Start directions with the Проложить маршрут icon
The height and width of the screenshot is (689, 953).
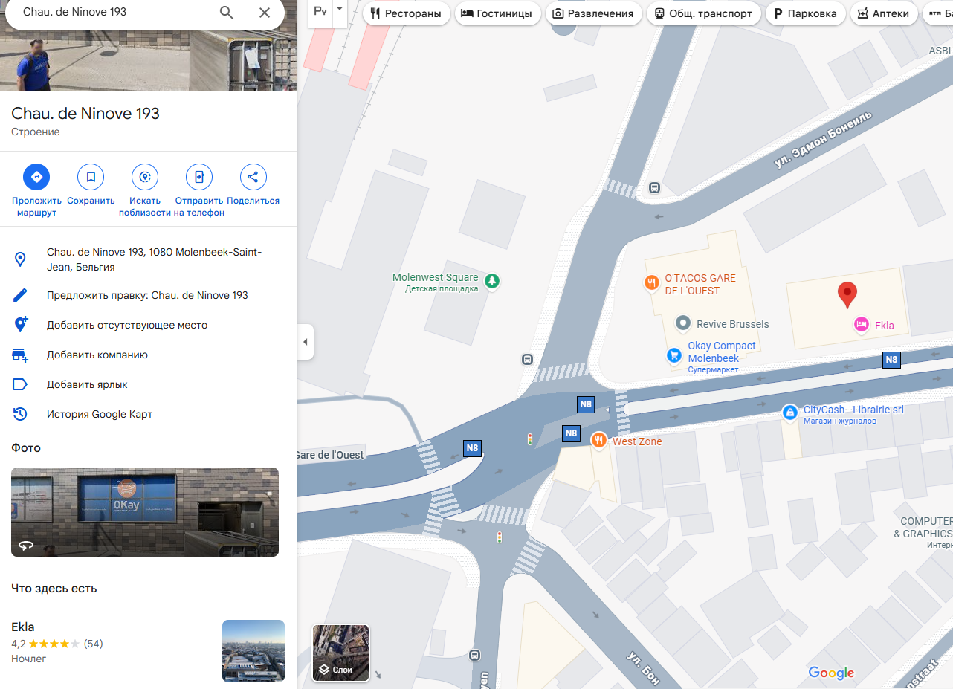[x=36, y=177]
